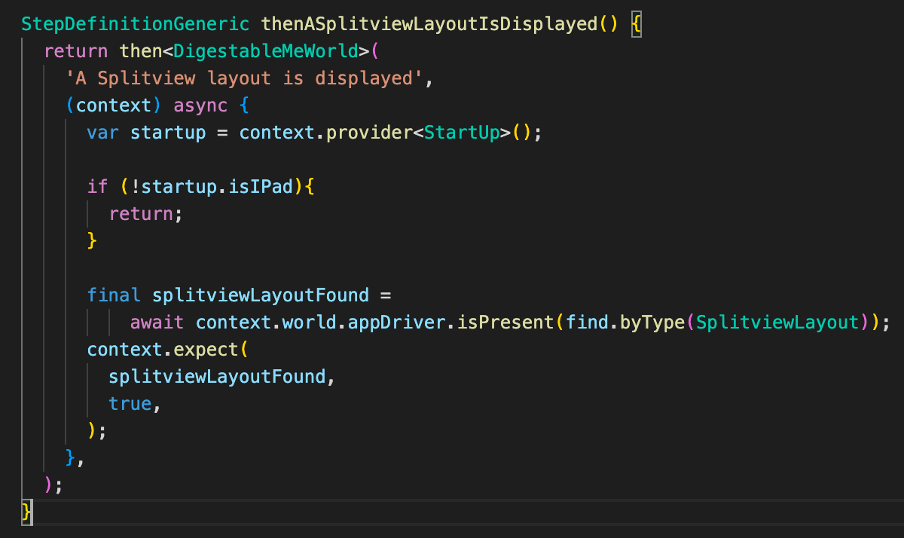904x538 pixels.
Task: Select the true literal argument
Action: [x=130, y=403]
